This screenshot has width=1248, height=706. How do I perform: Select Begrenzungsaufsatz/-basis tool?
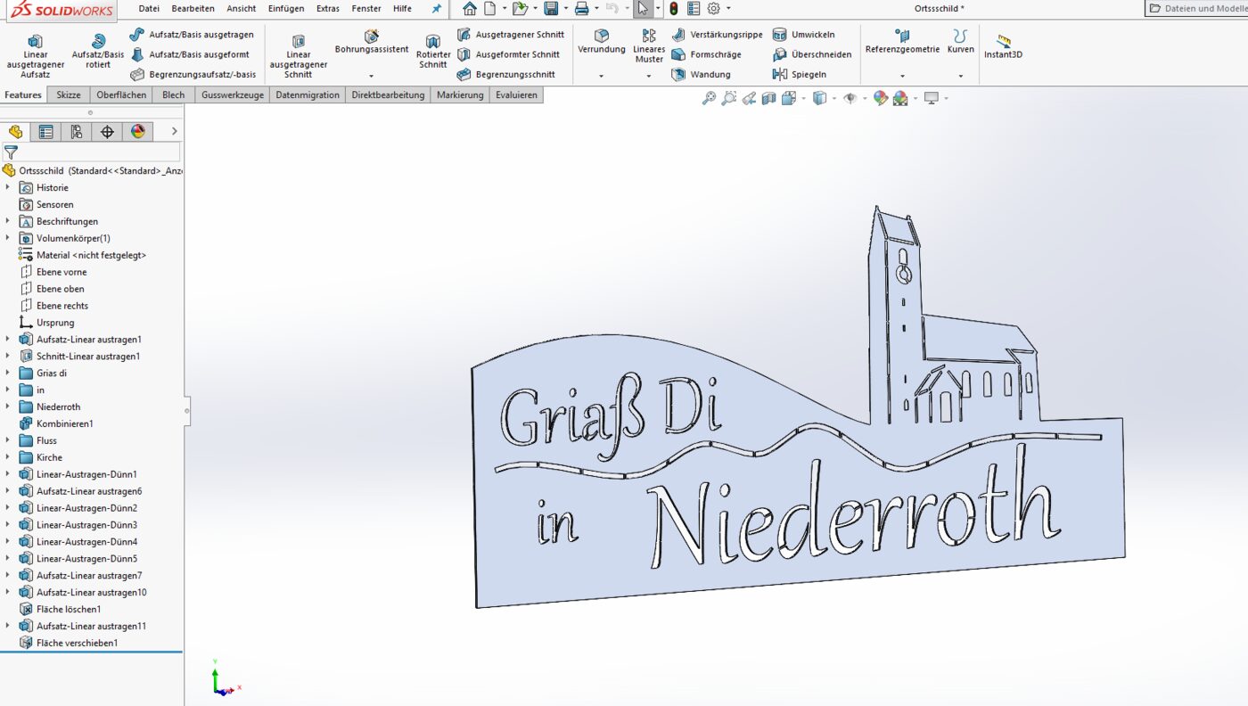pos(193,75)
